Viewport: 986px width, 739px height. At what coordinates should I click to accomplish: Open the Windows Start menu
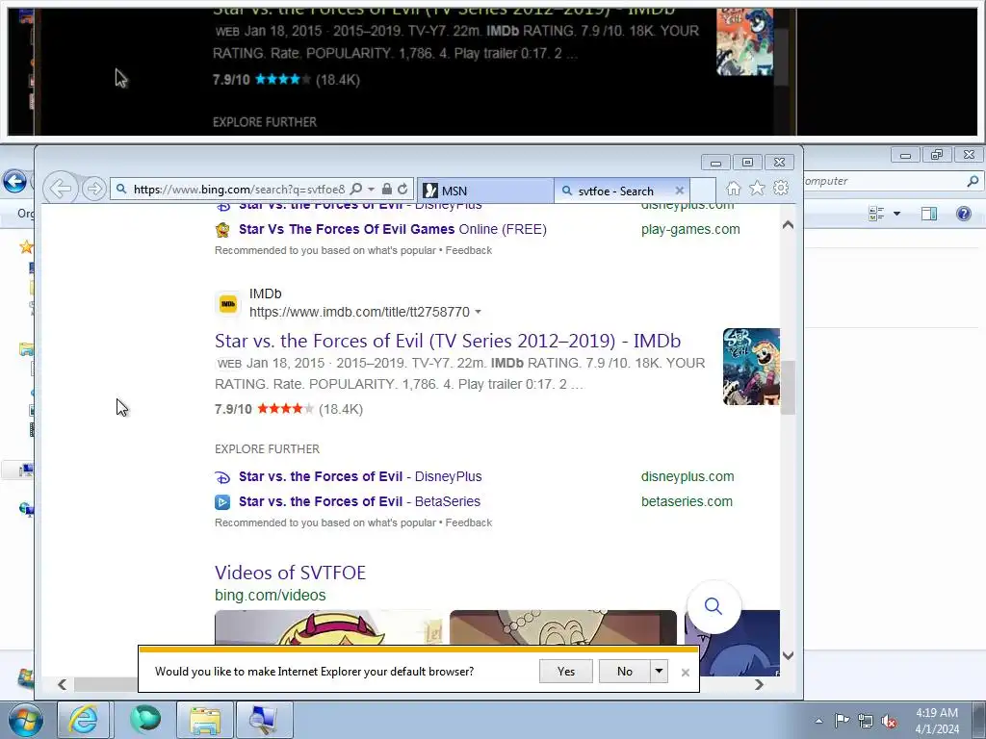[25, 720]
